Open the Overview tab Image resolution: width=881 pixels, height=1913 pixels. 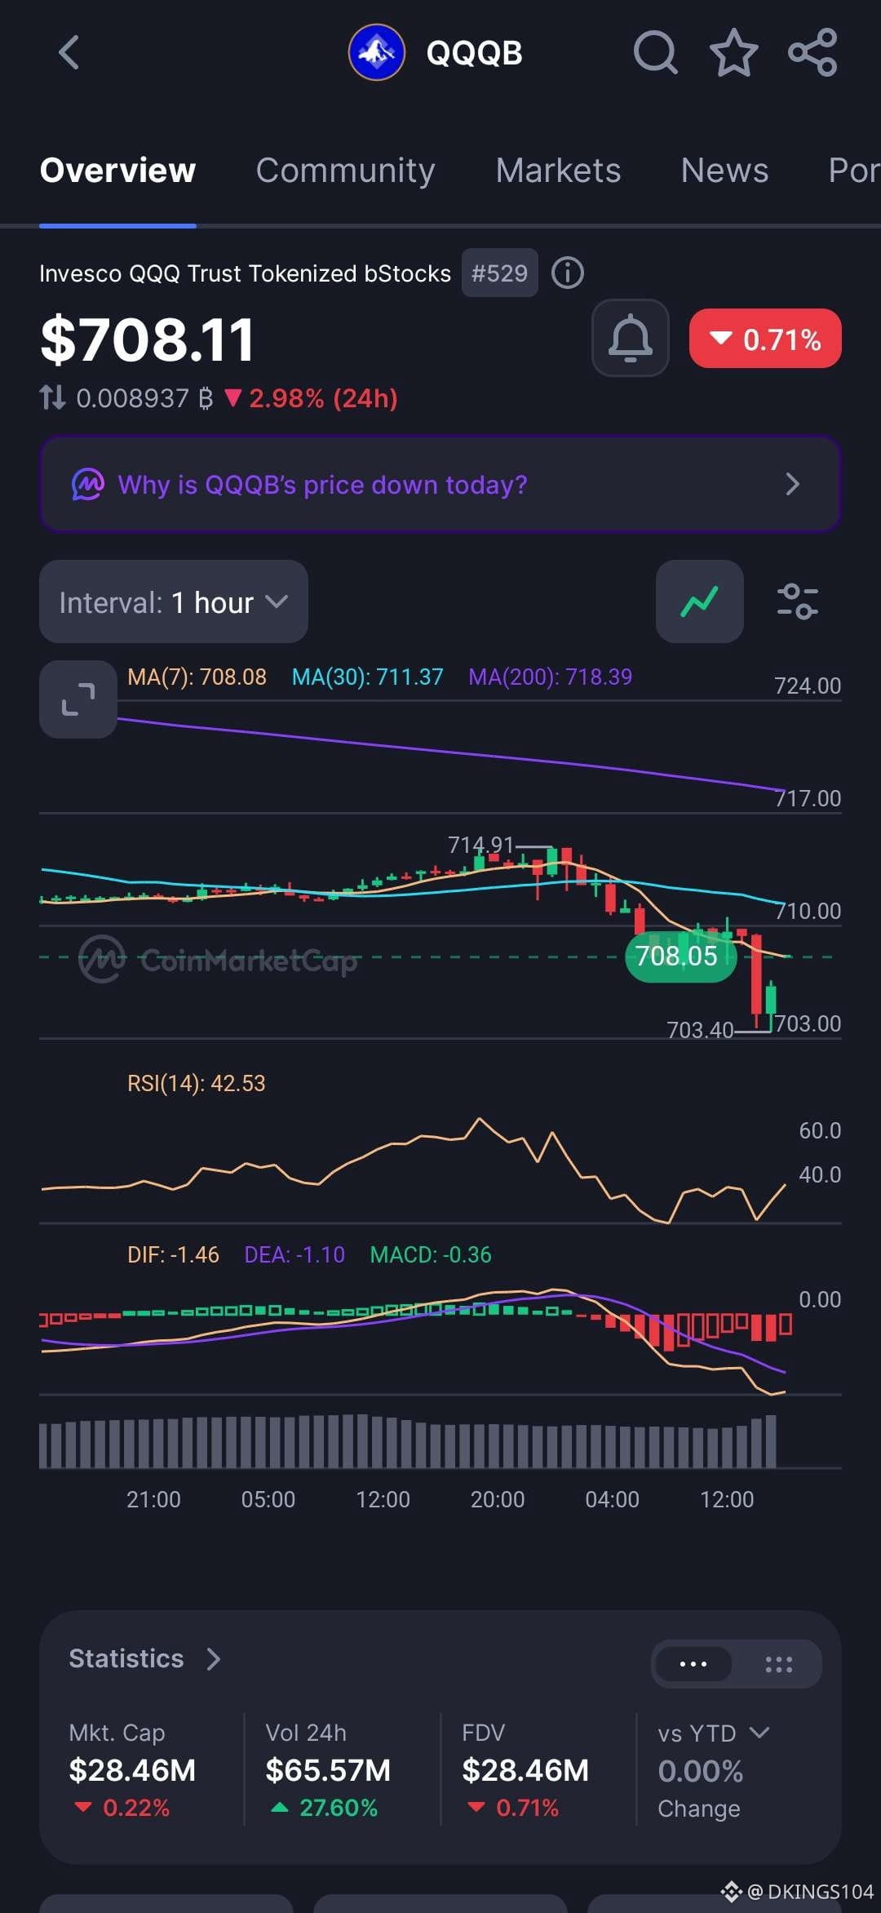[118, 170]
